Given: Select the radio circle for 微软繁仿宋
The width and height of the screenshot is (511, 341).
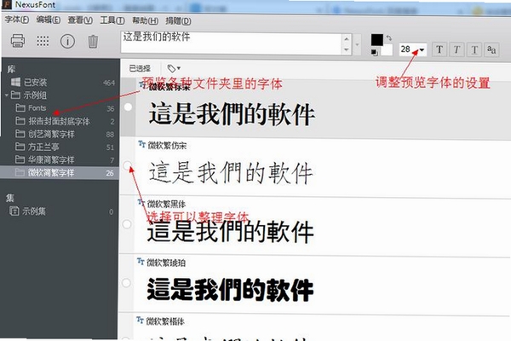Looking at the screenshot, I should tap(128, 165).
